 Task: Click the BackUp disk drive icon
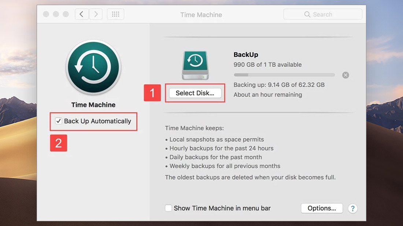[x=195, y=65]
